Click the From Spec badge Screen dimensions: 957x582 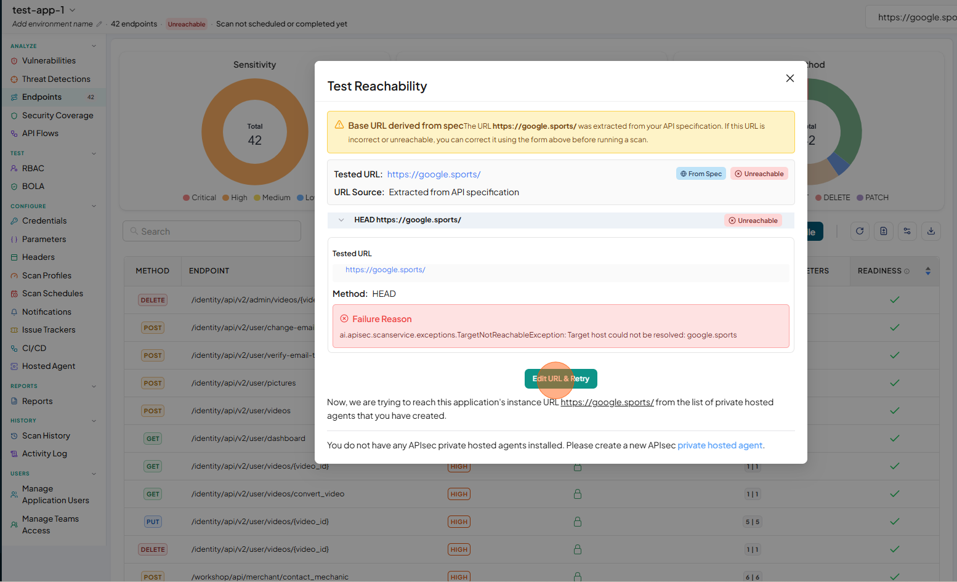[701, 174]
